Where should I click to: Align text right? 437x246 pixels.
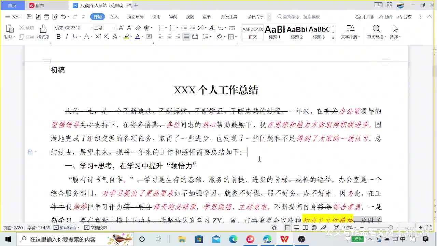click(178, 37)
